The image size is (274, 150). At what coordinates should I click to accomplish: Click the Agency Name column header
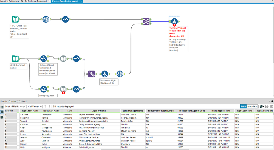pos(99,111)
